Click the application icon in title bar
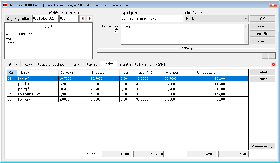The image size is (280, 163). click(x=4, y=5)
